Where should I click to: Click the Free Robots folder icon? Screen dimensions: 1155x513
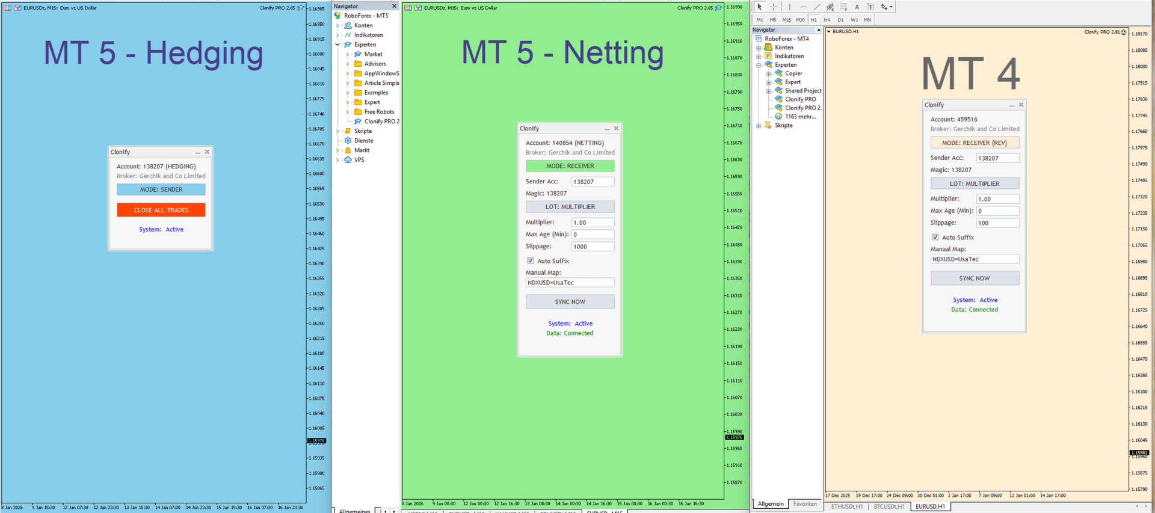pos(358,112)
